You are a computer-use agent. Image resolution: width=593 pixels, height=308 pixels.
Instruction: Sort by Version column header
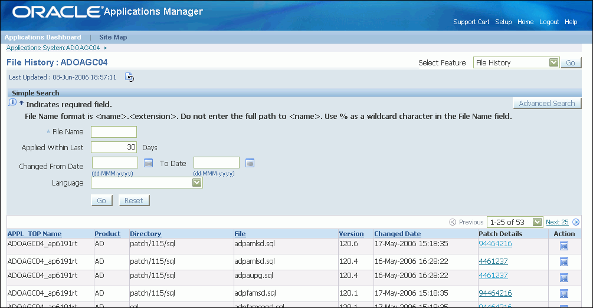click(x=351, y=234)
